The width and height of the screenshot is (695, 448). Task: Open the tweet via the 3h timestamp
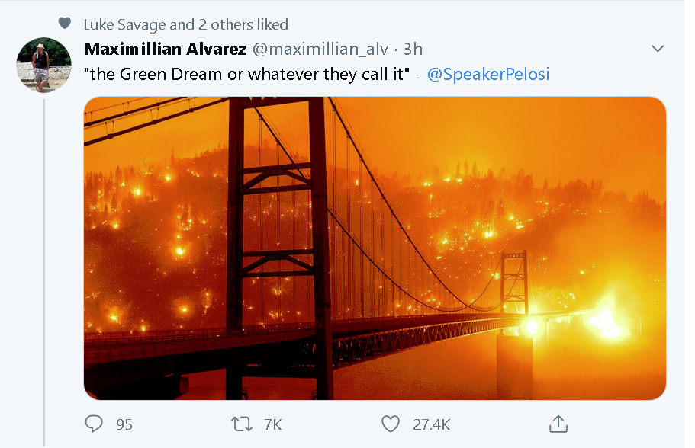(413, 49)
